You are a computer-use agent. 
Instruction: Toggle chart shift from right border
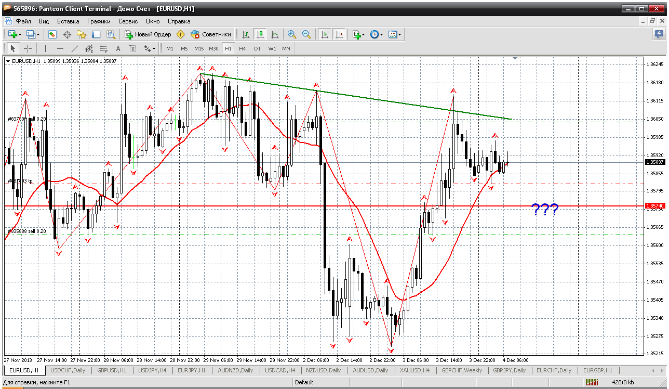click(339, 34)
